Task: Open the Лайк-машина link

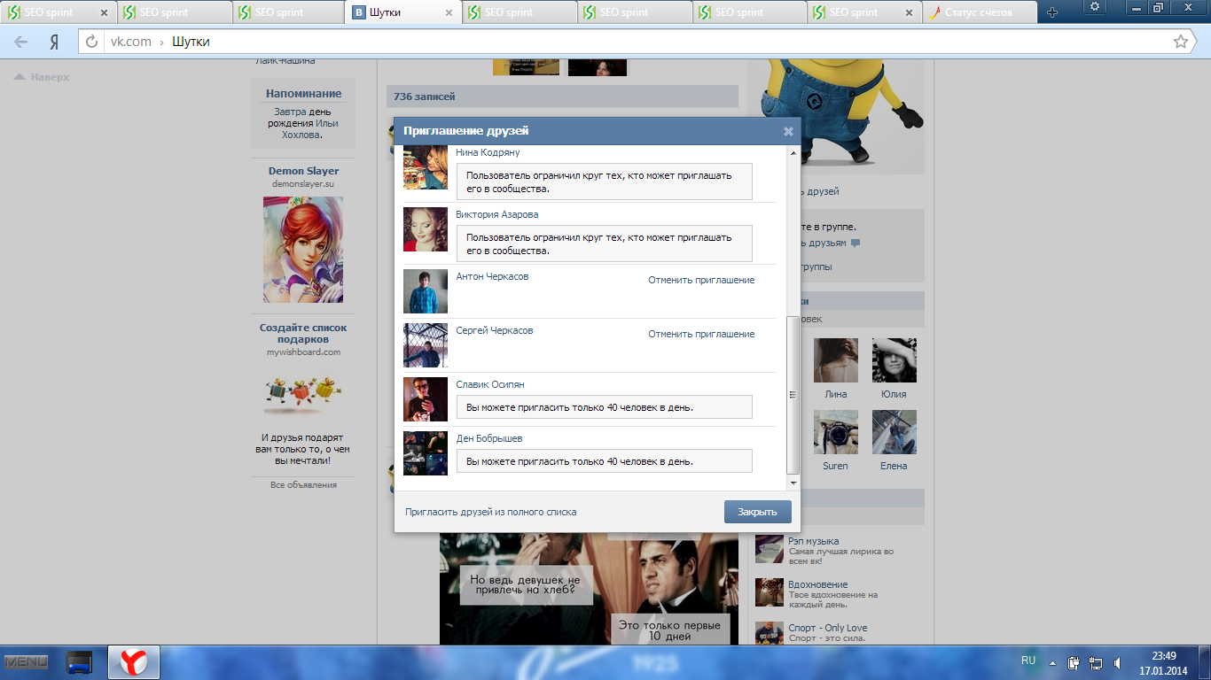Action: (x=285, y=60)
